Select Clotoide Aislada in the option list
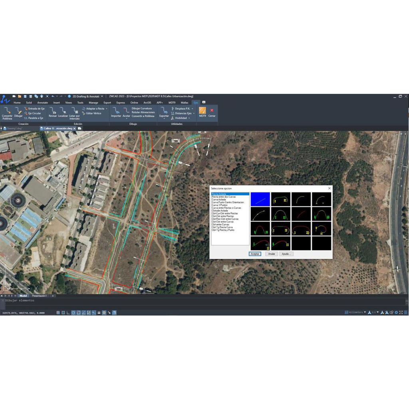Image resolution: width=409 pixels, height=409 pixels. (220, 210)
